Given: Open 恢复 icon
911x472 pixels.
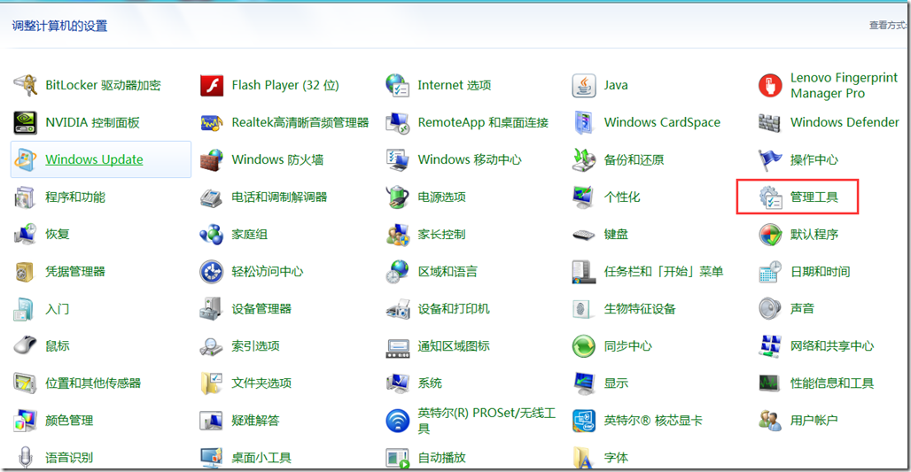Looking at the screenshot, I should 25,235.
